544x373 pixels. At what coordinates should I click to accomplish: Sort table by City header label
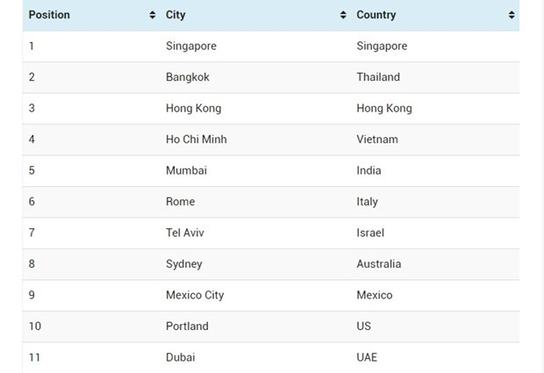(175, 15)
